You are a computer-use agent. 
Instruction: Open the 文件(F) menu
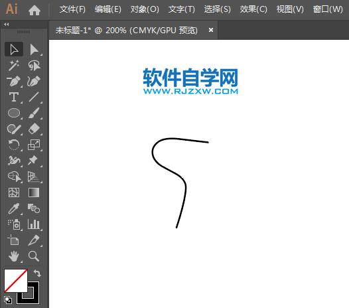tap(72, 9)
